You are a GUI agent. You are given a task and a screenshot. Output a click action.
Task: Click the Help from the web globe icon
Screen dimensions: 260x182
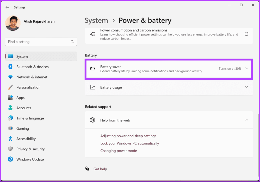tap(92, 120)
